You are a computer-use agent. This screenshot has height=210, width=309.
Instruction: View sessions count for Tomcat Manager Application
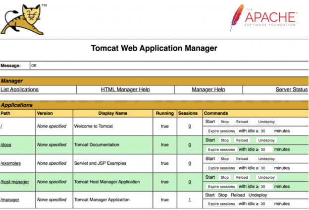(190, 200)
